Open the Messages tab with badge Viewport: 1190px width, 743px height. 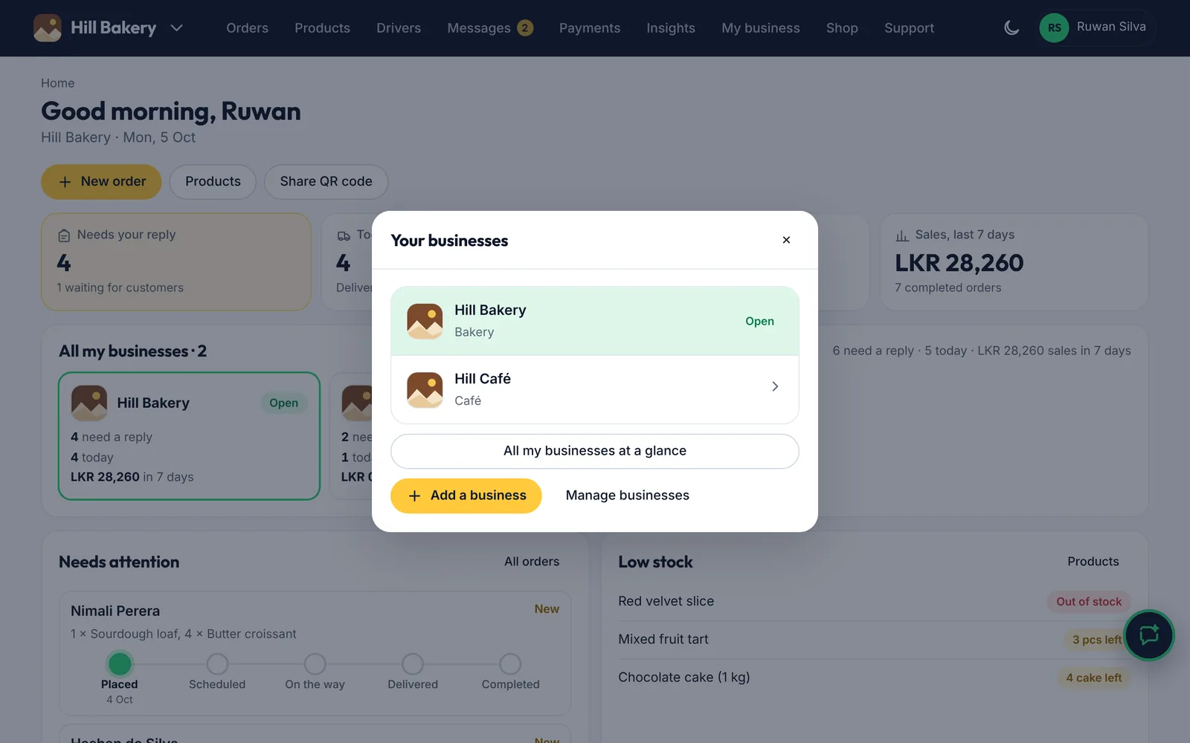[x=490, y=28]
